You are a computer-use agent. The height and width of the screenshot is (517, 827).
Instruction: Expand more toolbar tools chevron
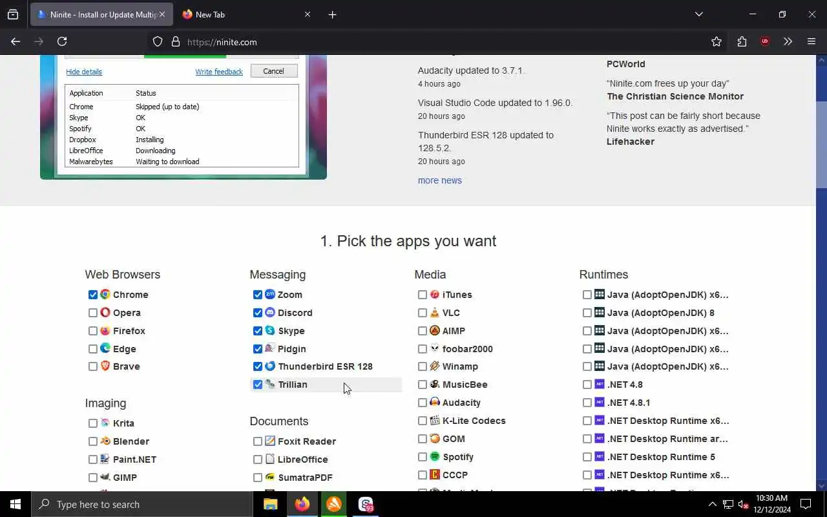coord(788,41)
